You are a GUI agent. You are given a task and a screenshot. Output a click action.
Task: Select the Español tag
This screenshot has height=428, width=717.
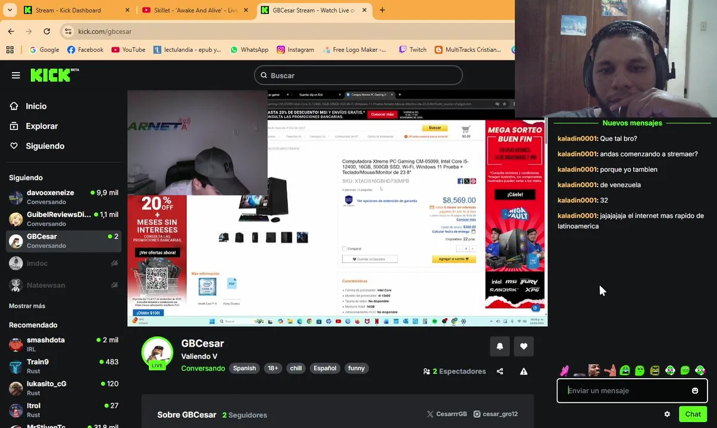point(325,368)
